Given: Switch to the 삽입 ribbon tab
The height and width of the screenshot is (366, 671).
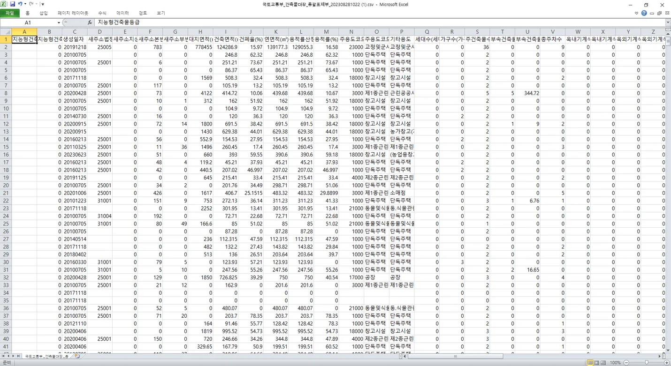Looking at the screenshot, I should point(44,13).
